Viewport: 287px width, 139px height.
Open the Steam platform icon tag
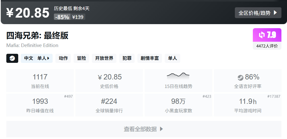click(x=12, y=58)
